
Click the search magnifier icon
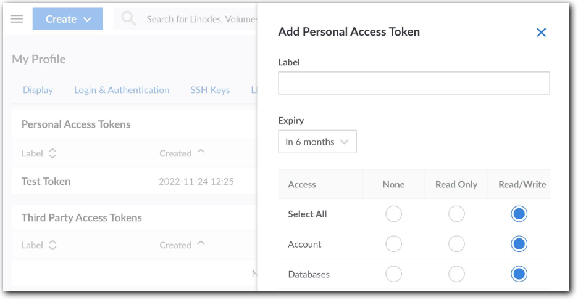point(128,19)
